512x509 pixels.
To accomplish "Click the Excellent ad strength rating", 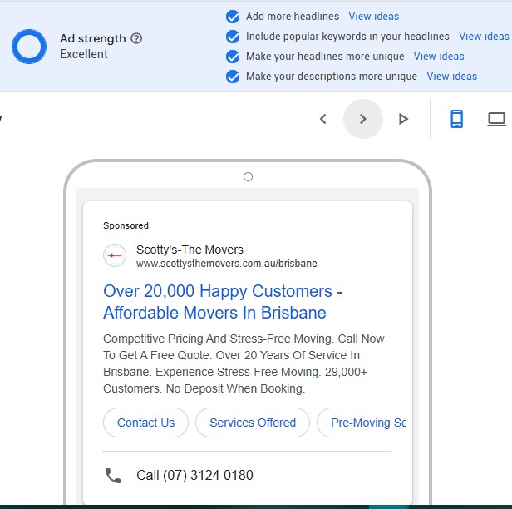I will [x=84, y=54].
